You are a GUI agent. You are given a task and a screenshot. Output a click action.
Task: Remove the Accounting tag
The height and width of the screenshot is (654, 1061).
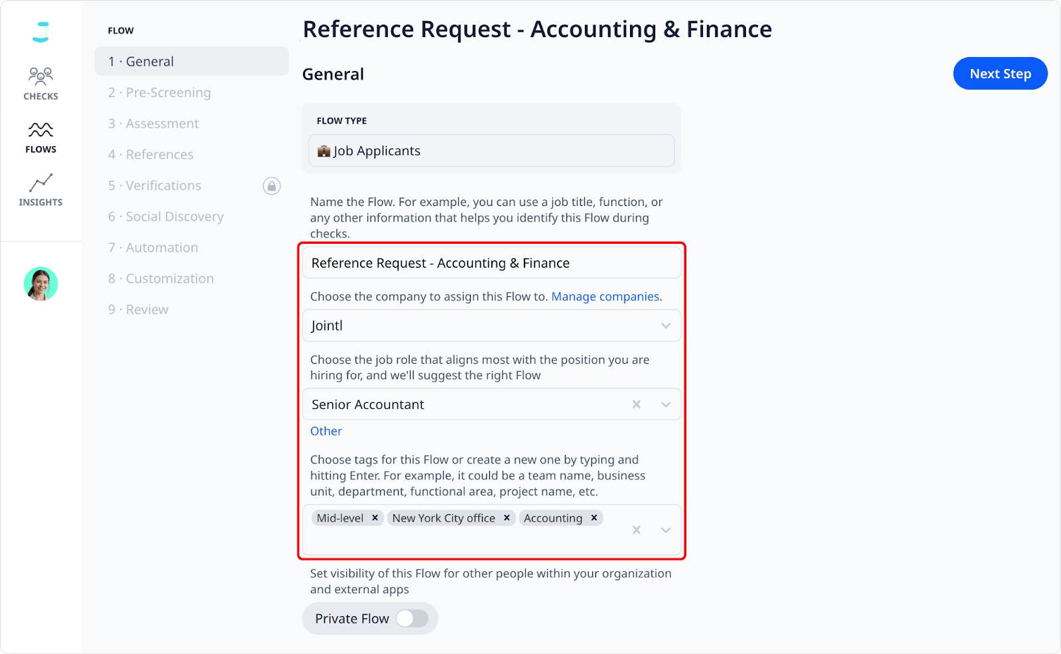click(x=594, y=518)
